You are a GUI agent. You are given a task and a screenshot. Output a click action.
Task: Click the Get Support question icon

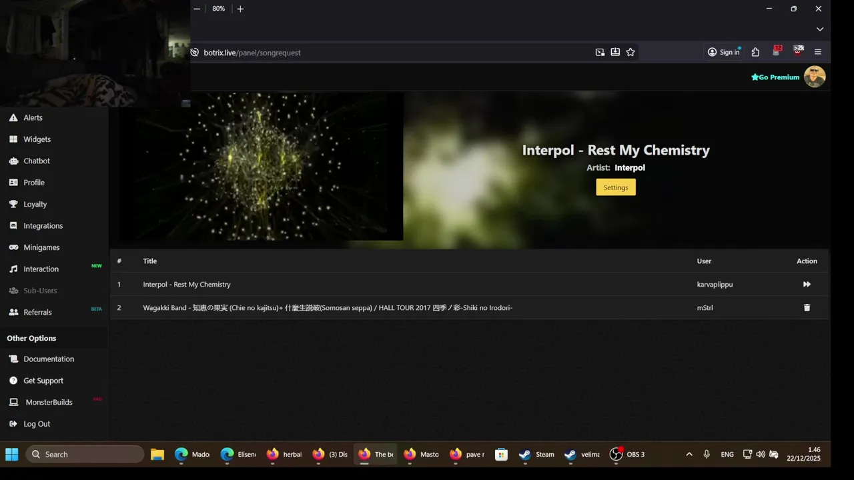[x=13, y=381]
